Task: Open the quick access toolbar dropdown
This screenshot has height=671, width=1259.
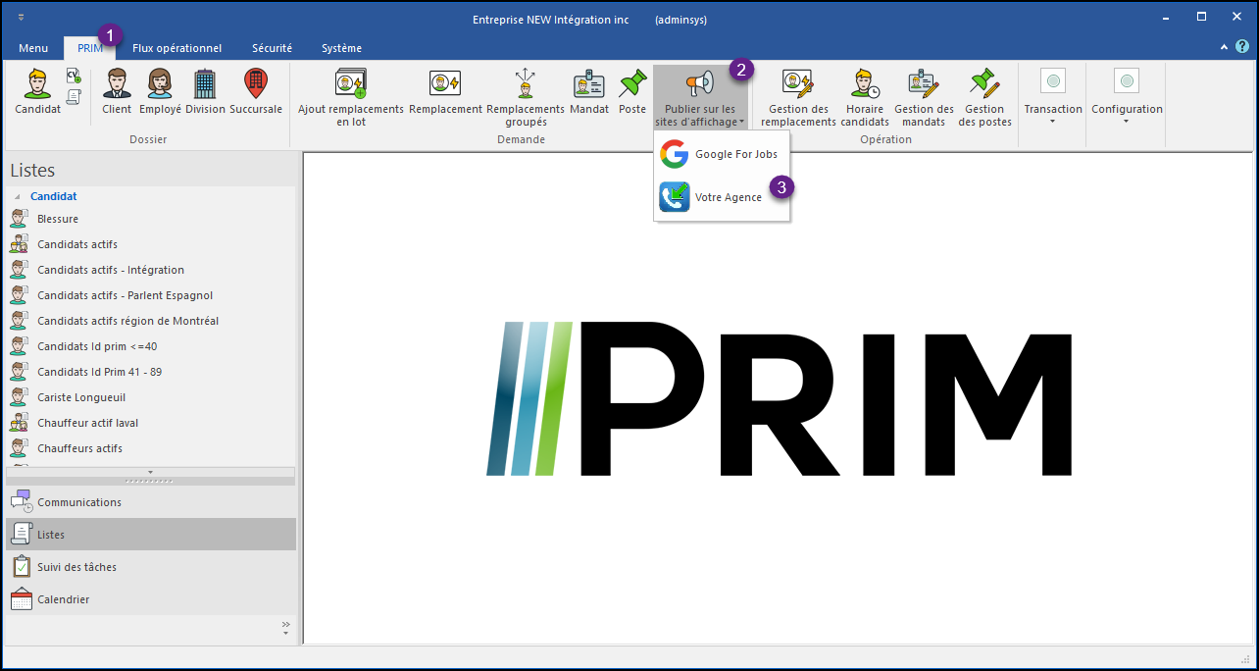Action: (22, 18)
